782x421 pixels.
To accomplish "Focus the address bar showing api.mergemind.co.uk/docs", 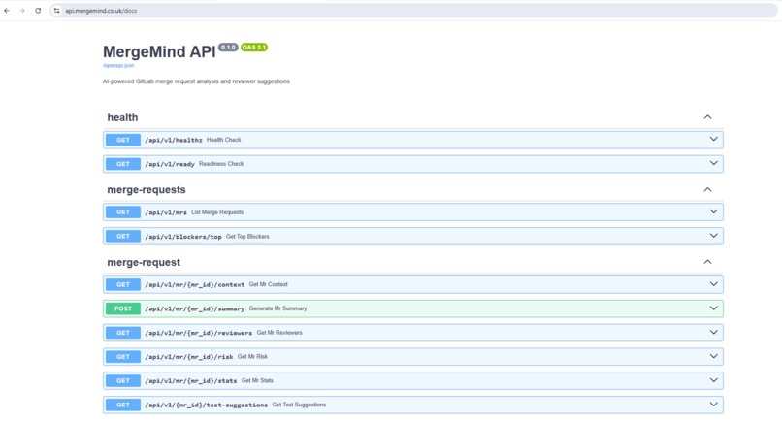I will (414, 11).
